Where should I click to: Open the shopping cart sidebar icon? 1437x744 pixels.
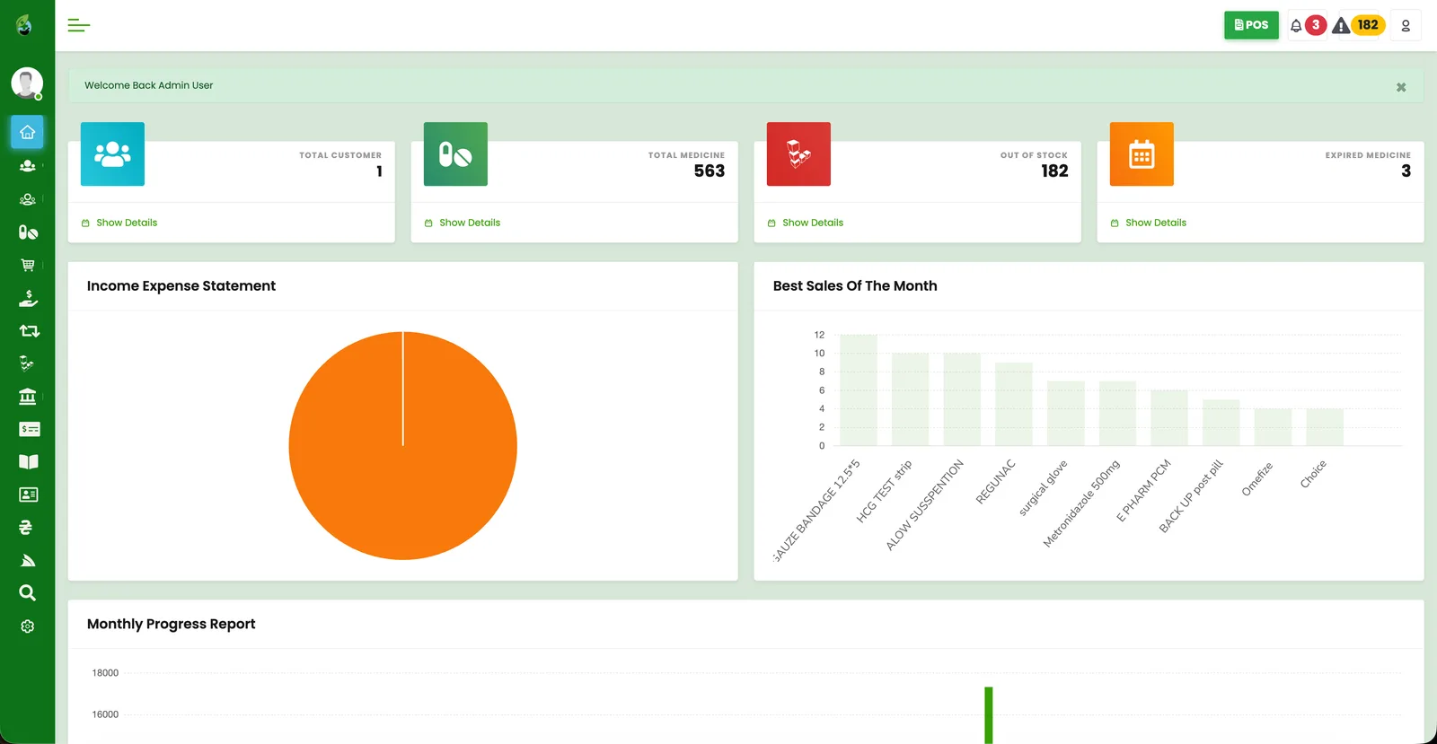[28, 265]
